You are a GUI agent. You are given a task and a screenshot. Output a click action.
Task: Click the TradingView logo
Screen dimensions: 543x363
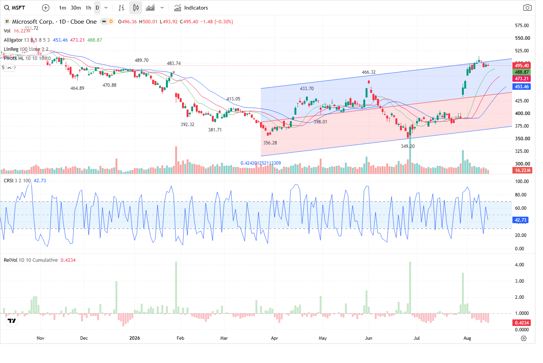(x=12, y=321)
